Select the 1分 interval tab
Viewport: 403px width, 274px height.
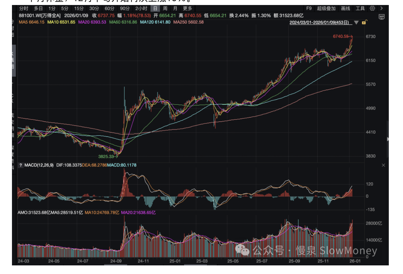pos(52,8)
